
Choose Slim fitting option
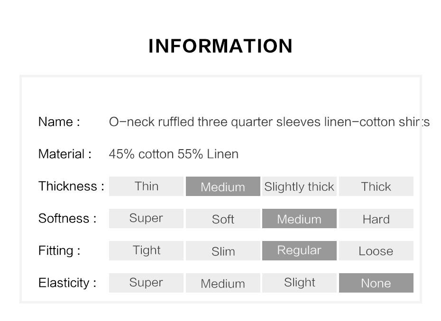pos(223,250)
